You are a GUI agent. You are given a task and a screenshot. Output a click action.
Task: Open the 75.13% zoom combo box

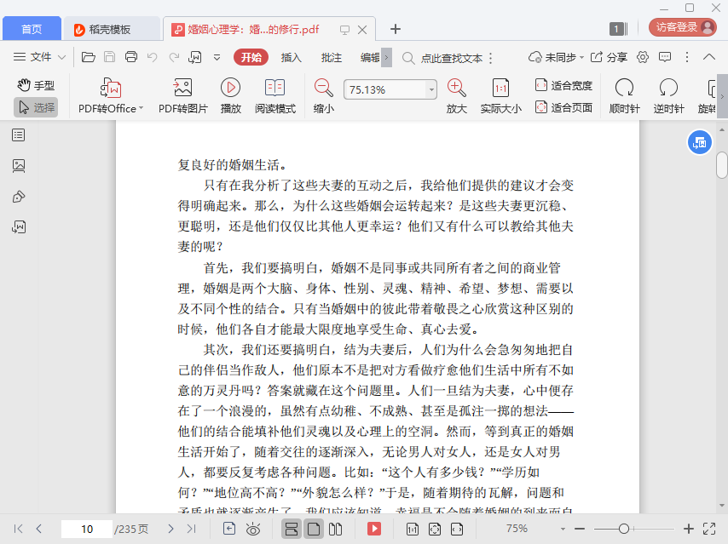point(390,89)
